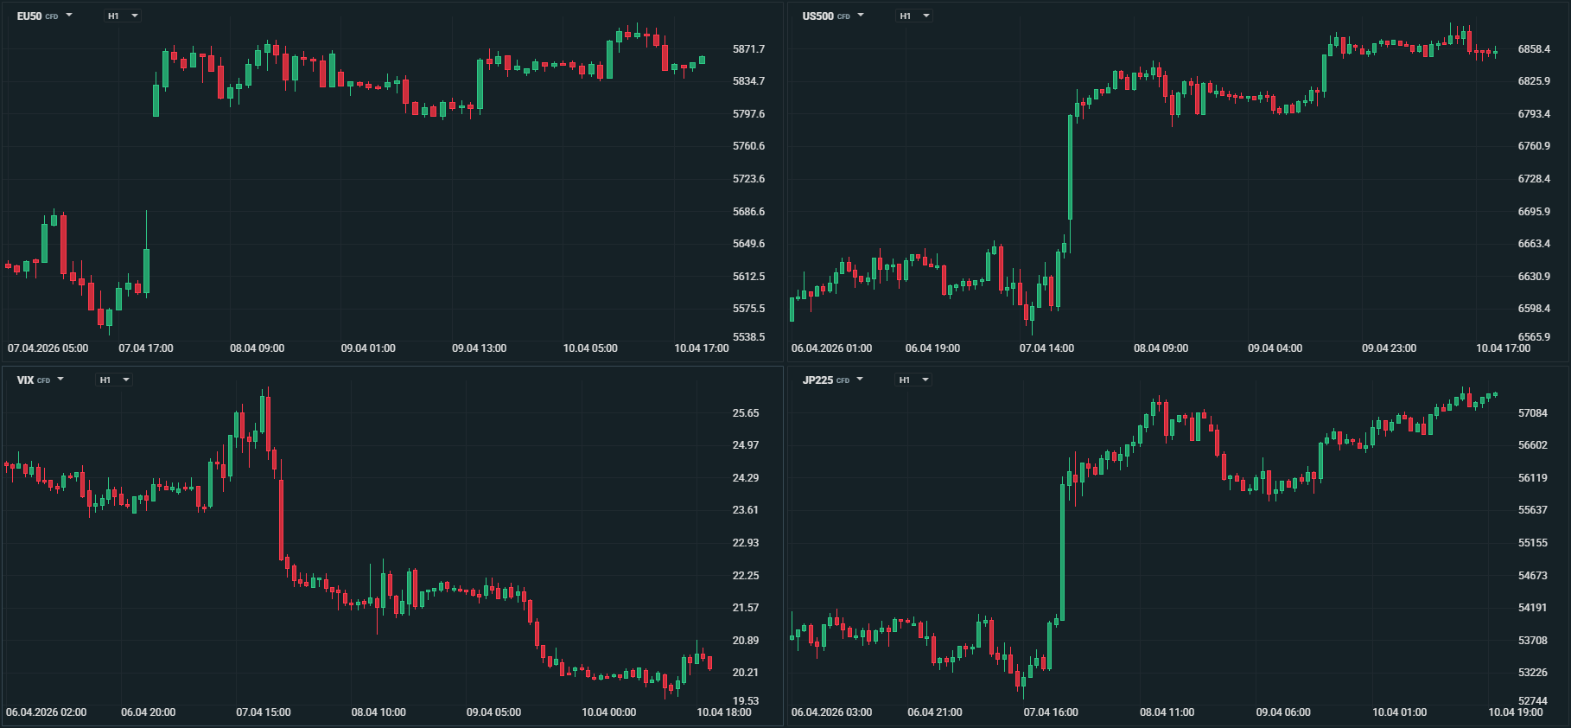Open the JP225 symbol dropdown
Screen dimensions: 1571x728
point(832,380)
